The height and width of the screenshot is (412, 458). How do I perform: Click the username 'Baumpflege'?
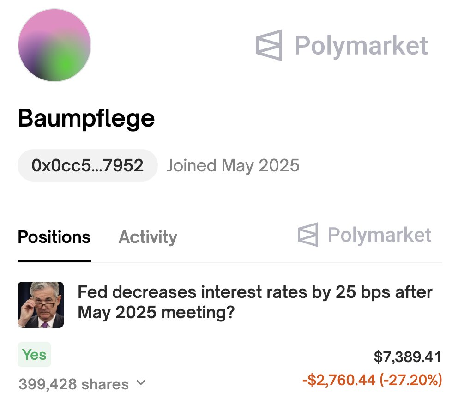point(86,118)
